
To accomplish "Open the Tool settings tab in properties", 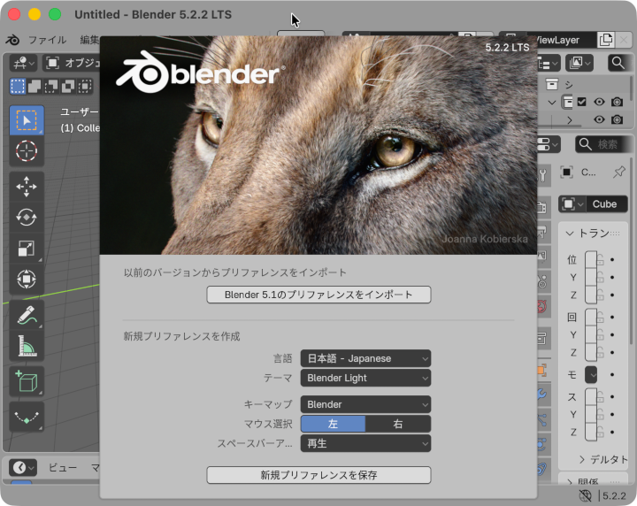I will pos(542,175).
